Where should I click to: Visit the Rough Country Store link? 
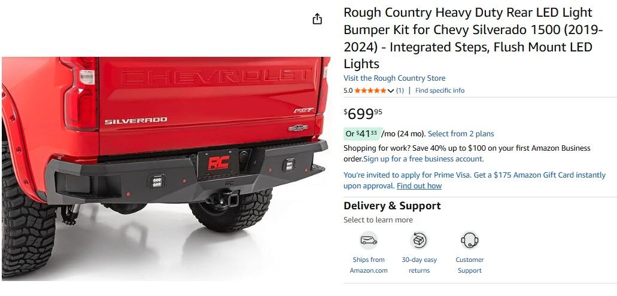coord(394,78)
